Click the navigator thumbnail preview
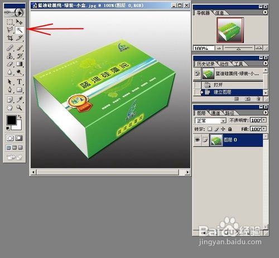 (x=230, y=30)
